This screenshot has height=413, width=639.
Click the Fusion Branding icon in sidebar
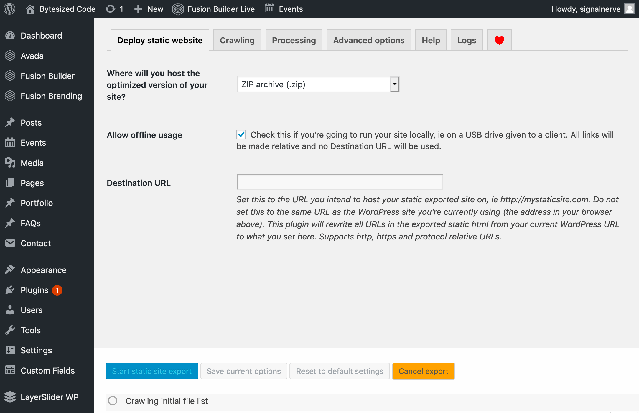[10, 96]
